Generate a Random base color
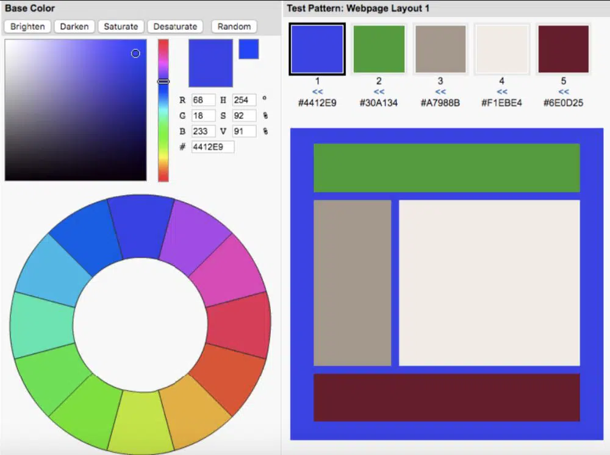Screen dimensions: 610x455 234,27
